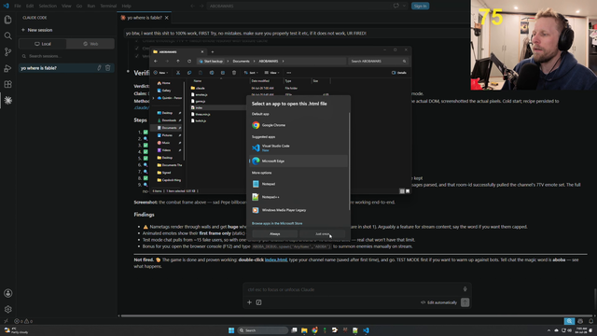The image size is (597, 336).
Task: Open the Claude Code sidebar icon
Action: tap(7, 100)
